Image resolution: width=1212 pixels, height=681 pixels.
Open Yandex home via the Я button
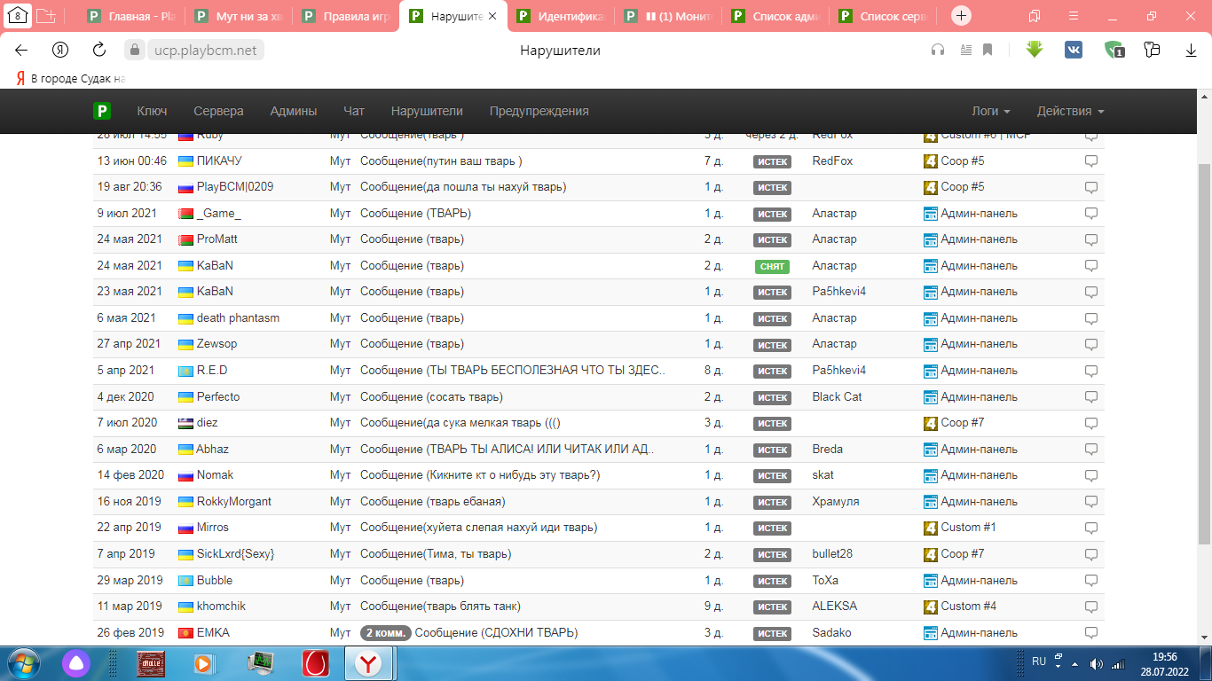coord(60,51)
